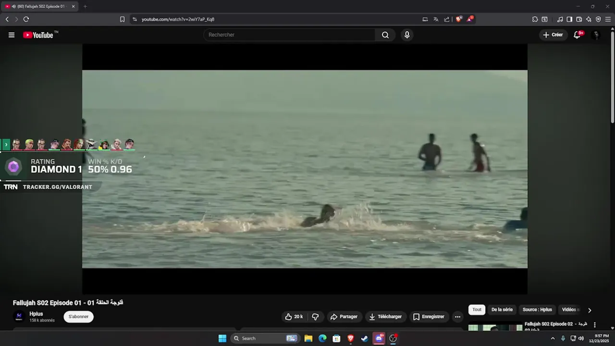Select the Tout filter chip
This screenshot has width=615, height=346.
click(477, 309)
